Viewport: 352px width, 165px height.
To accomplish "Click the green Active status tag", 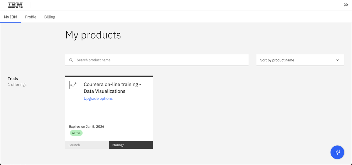I will 76,133.
